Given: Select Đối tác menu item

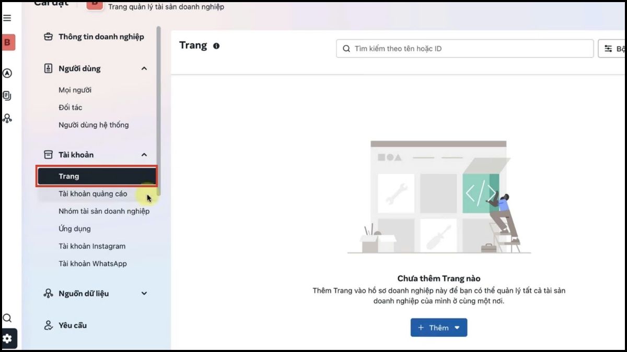Looking at the screenshot, I should 71,107.
